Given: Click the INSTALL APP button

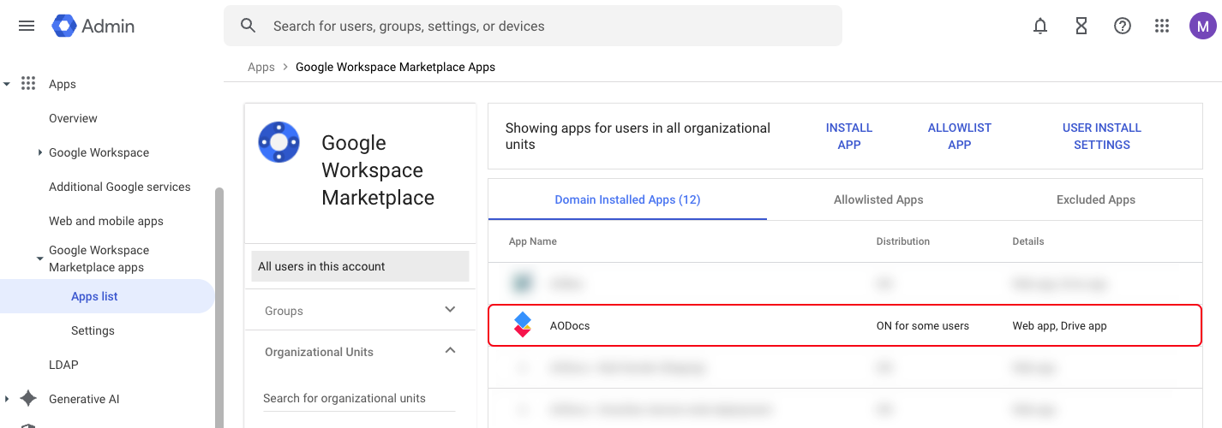Looking at the screenshot, I should click(x=848, y=136).
